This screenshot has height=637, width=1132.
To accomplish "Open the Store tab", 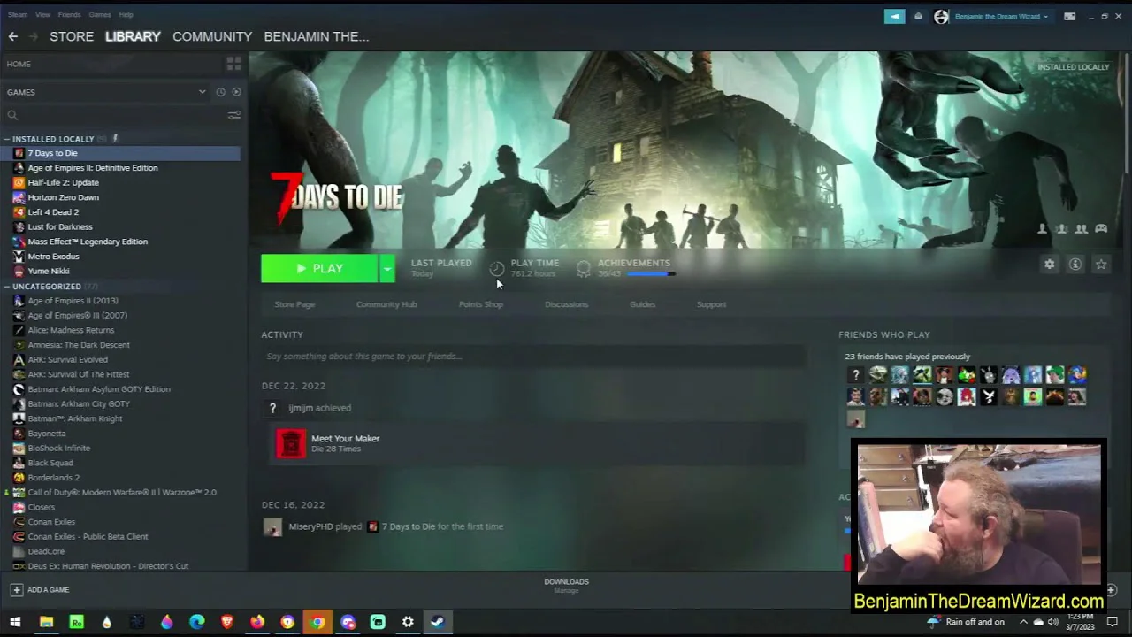I will point(72,36).
